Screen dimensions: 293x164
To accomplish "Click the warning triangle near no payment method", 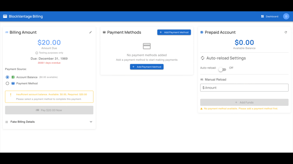I will [x=201, y=109].
